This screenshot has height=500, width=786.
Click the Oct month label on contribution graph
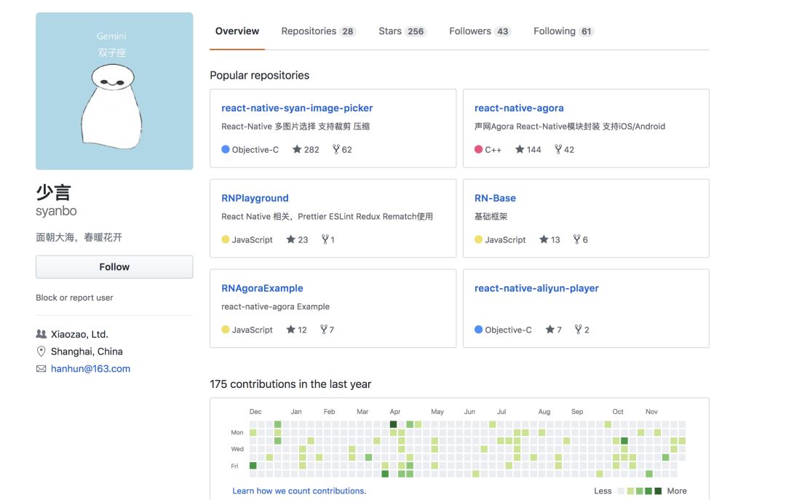(x=618, y=412)
